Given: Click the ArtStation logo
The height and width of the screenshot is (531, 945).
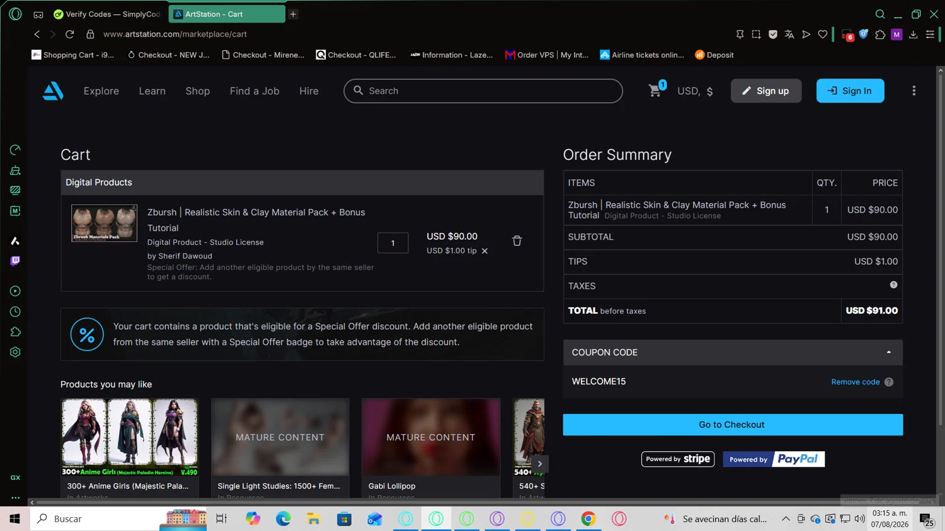Looking at the screenshot, I should (x=53, y=91).
